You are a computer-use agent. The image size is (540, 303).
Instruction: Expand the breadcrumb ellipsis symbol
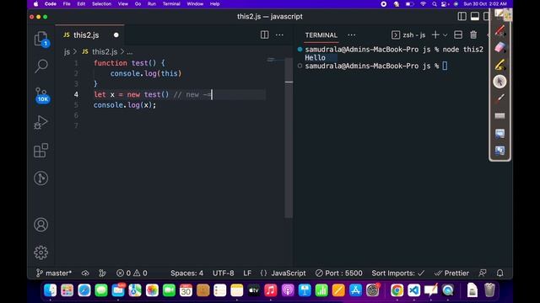click(129, 52)
